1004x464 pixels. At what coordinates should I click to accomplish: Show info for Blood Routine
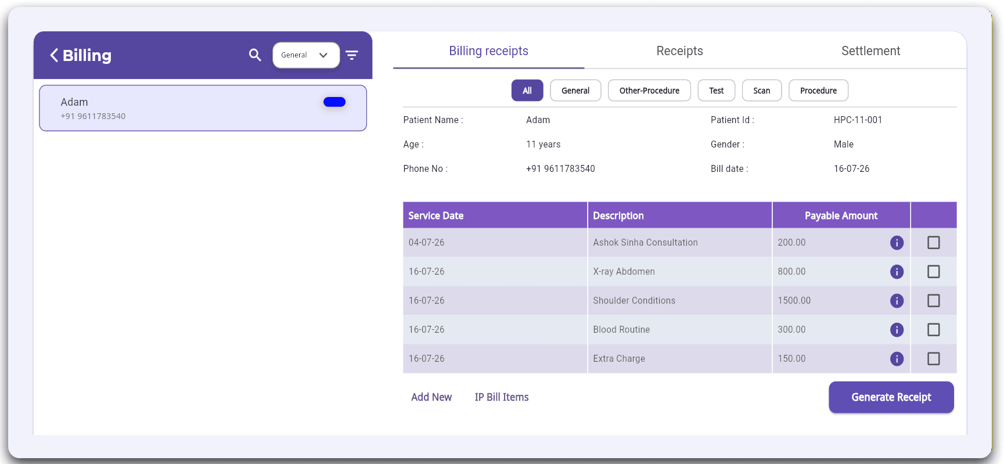tap(897, 330)
